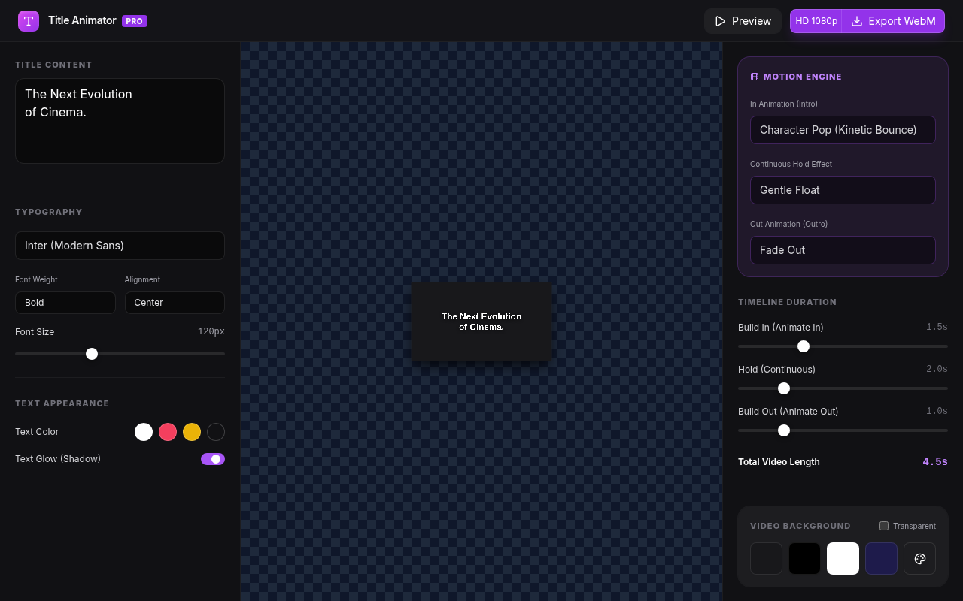The image size is (963, 601).
Task: Toggle the Text Glow (Shadow) switch
Action: 212,459
